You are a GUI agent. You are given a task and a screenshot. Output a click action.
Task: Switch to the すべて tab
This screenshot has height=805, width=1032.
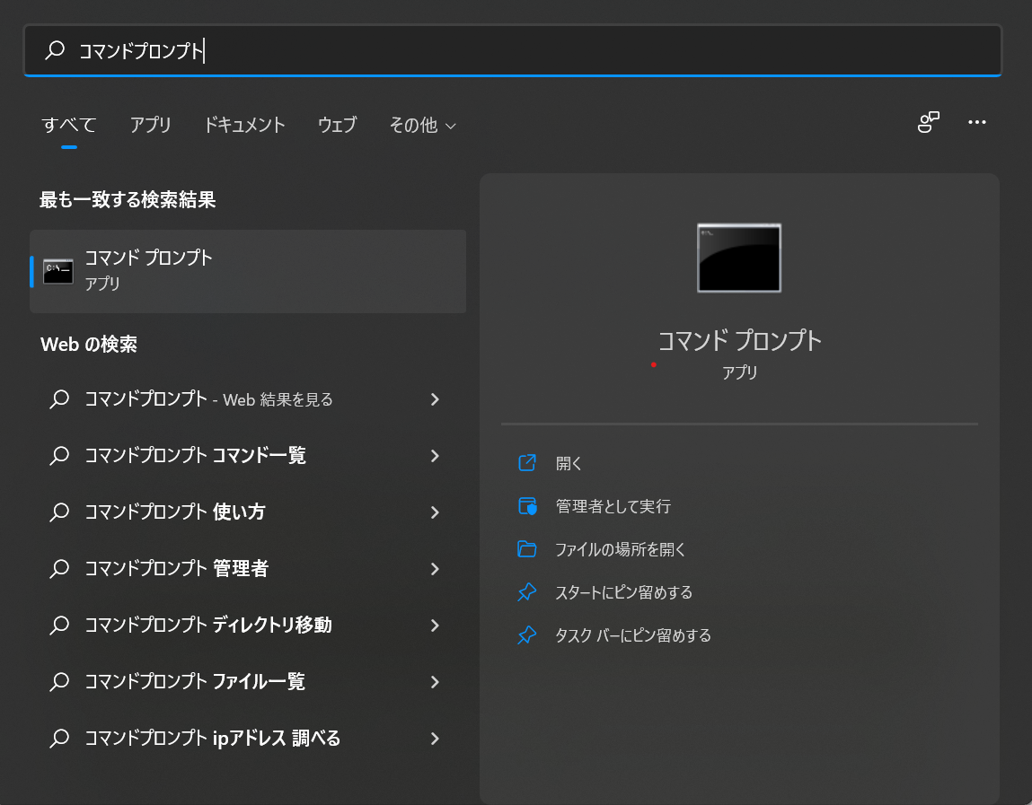click(x=68, y=125)
